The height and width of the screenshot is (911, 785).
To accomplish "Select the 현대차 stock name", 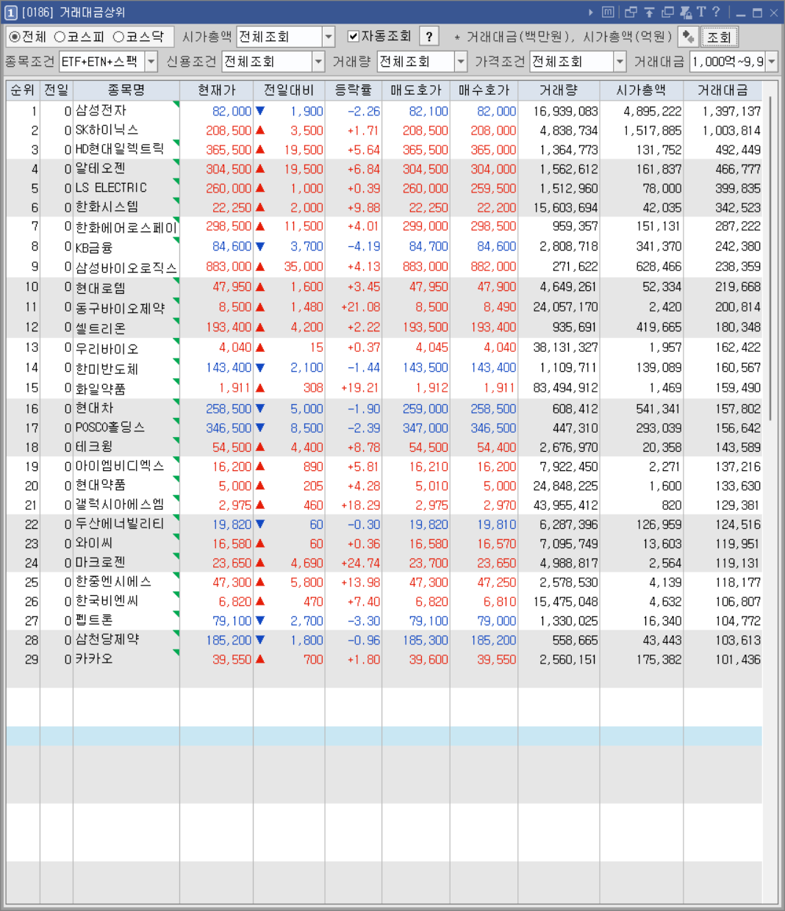I will (x=94, y=408).
